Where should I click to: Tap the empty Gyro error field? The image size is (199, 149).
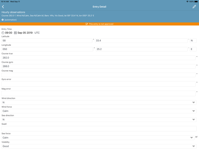[98, 84]
